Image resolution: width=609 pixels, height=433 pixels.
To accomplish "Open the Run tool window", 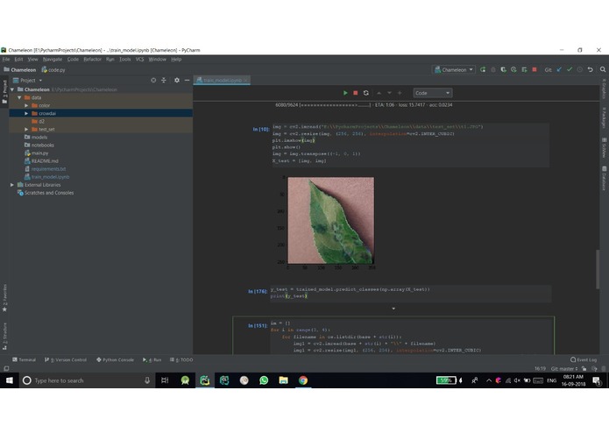I will click(x=152, y=360).
